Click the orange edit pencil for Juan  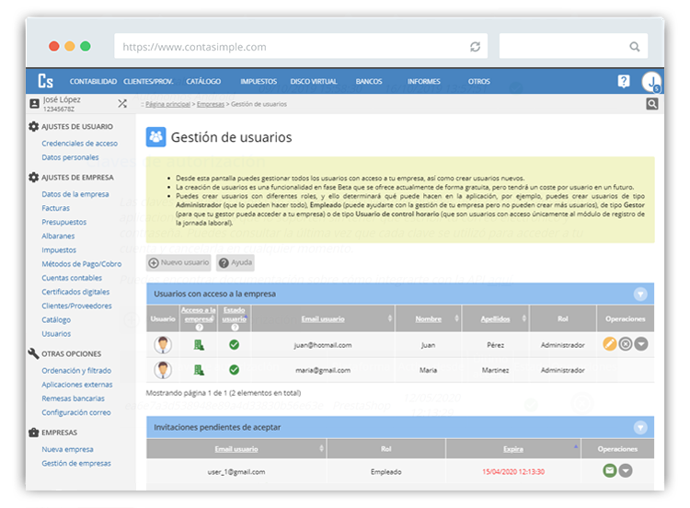tap(609, 343)
